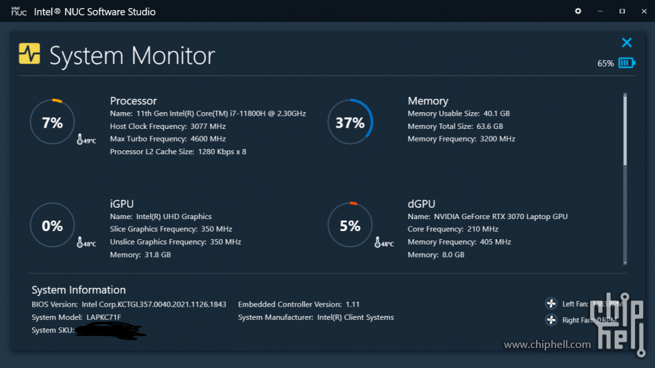The height and width of the screenshot is (368, 655).
Task: Click the Memory 37% usage gauge
Action: (x=350, y=122)
